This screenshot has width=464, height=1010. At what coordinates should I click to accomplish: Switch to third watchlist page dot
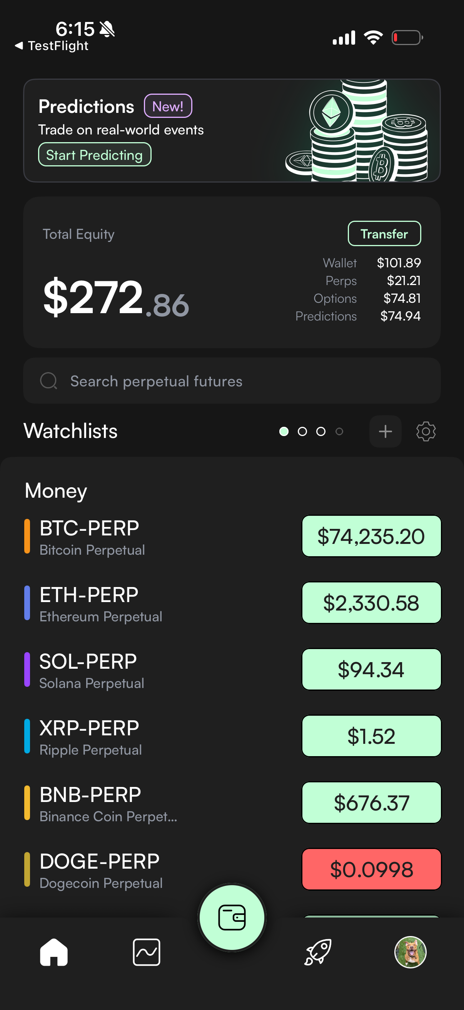click(321, 431)
